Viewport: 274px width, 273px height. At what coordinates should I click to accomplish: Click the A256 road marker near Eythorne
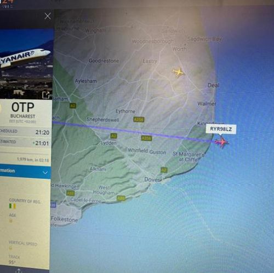139,120
